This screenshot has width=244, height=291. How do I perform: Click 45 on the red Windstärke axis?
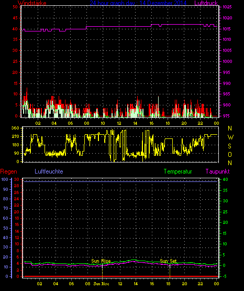pos(15,18)
